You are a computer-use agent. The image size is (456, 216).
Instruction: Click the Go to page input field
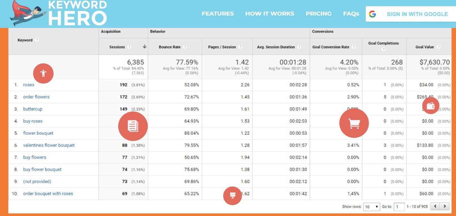pyautogui.click(x=399, y=207)
